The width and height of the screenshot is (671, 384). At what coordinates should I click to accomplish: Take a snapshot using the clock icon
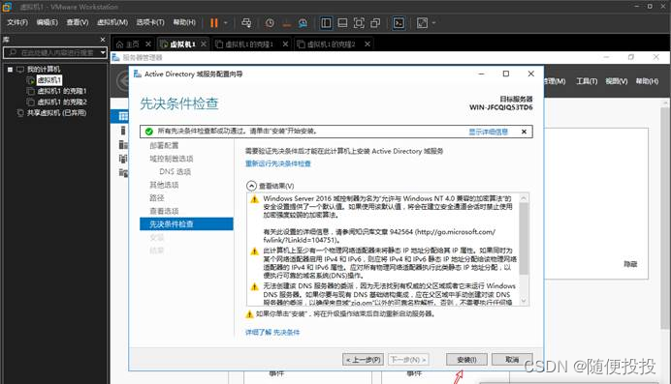click(x=270, y=23)
